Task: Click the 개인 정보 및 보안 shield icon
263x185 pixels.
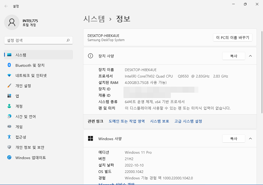Action: point(9,147)
